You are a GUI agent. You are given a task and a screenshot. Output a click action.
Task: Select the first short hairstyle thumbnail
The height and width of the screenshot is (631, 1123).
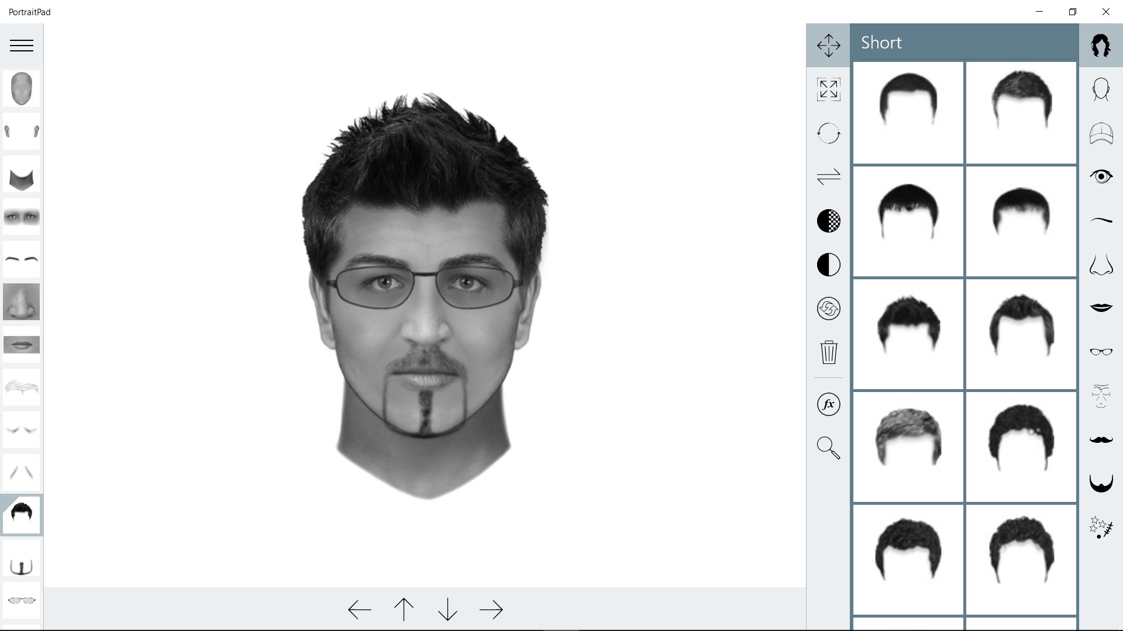(x=908, y=113)
